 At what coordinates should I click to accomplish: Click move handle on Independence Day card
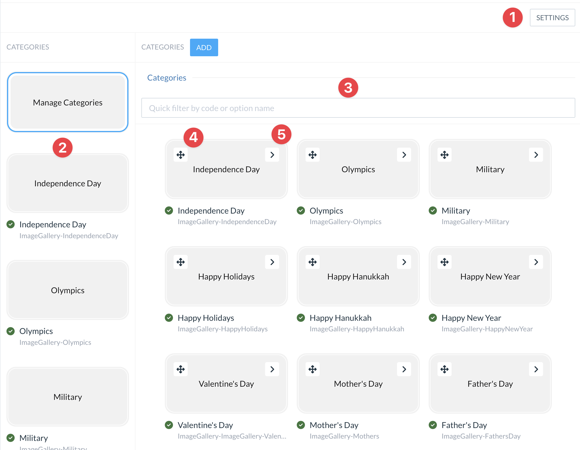point(181,155)
